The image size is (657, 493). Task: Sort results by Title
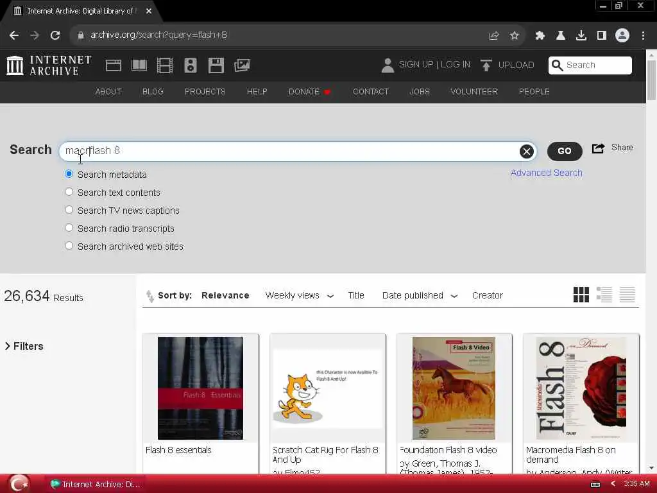(x=356, y=295)
